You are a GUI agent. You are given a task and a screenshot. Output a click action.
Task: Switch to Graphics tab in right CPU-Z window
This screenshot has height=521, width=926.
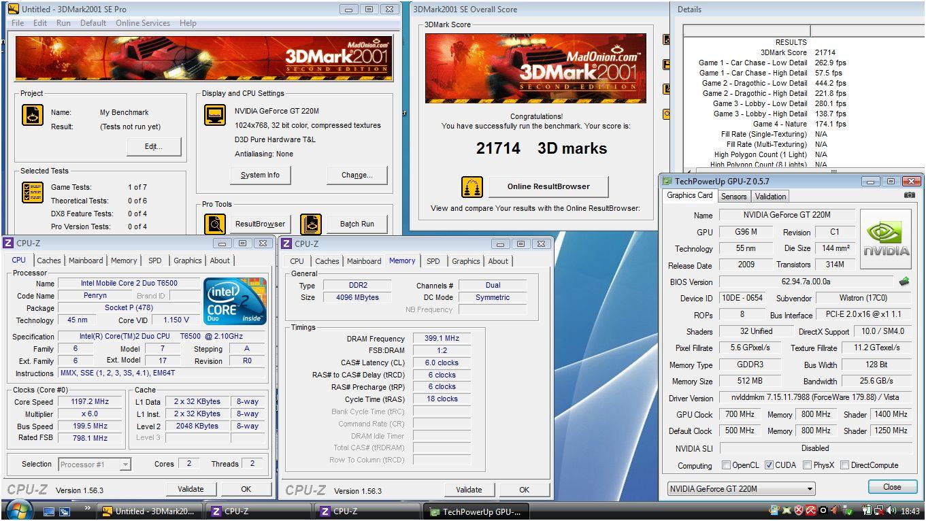tap(466, 261)
